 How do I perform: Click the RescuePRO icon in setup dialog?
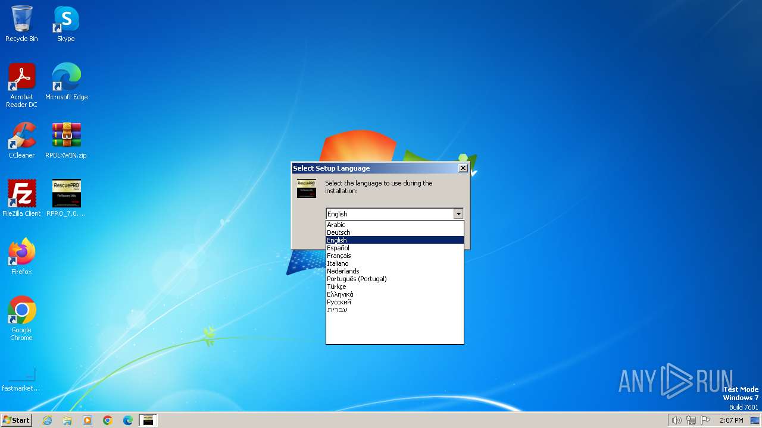point(306,188)
